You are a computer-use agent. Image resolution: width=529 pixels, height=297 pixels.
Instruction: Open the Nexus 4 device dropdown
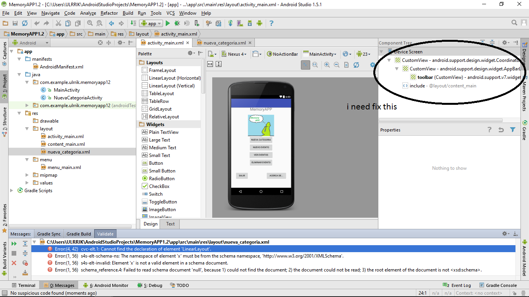(x=234, y=54)
